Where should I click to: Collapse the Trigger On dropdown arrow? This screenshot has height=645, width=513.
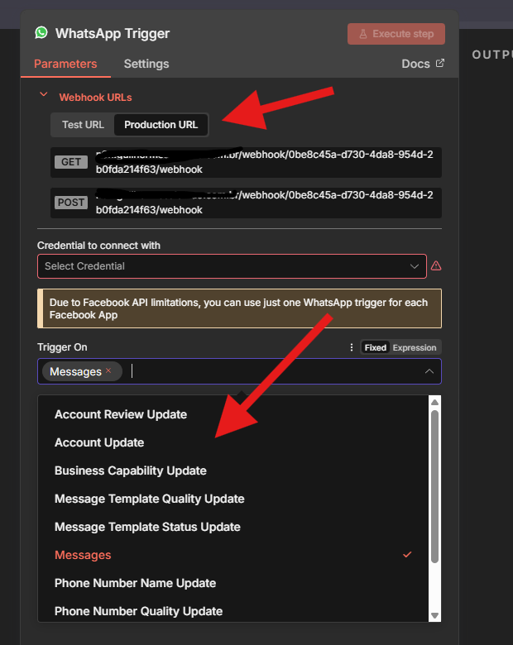[x=429, y=371]
